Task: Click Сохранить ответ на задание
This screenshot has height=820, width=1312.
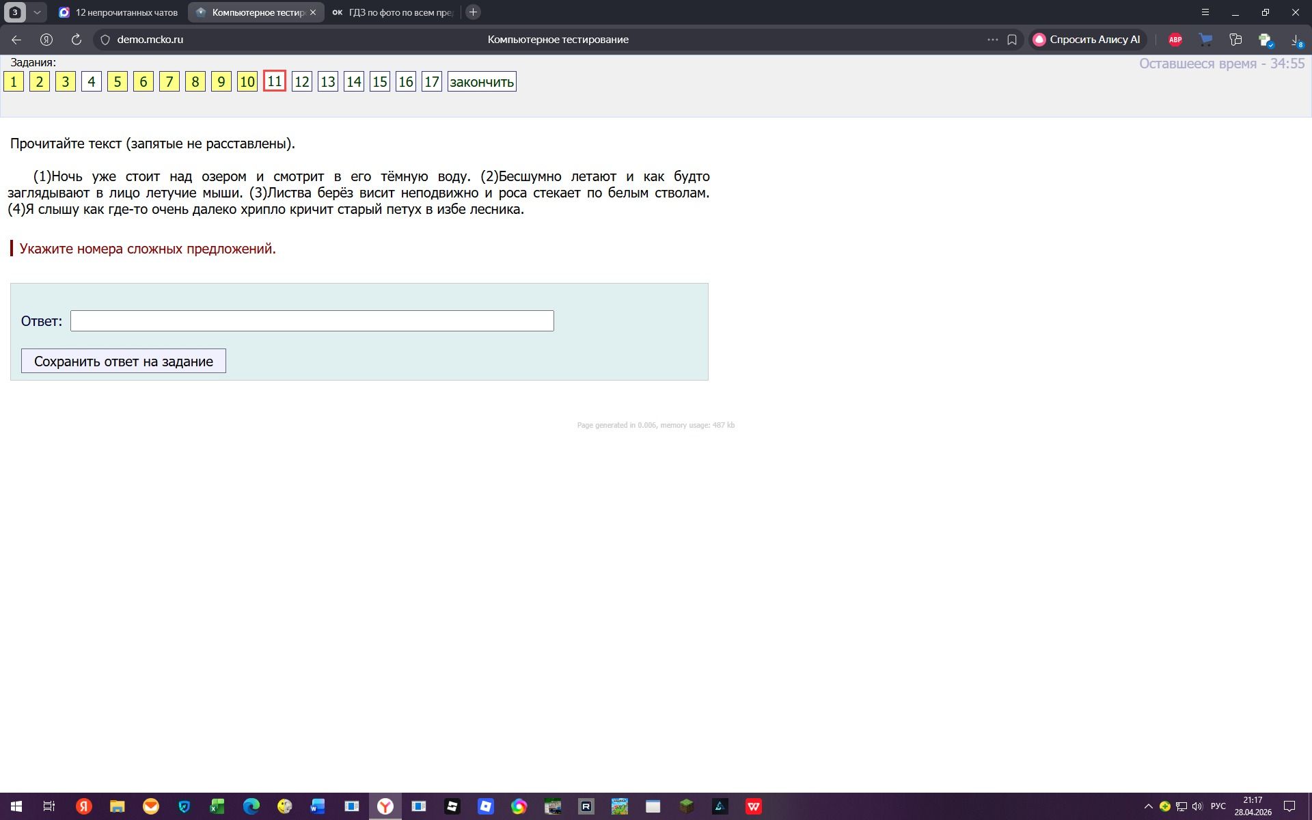Action: [x=124, y=361]
